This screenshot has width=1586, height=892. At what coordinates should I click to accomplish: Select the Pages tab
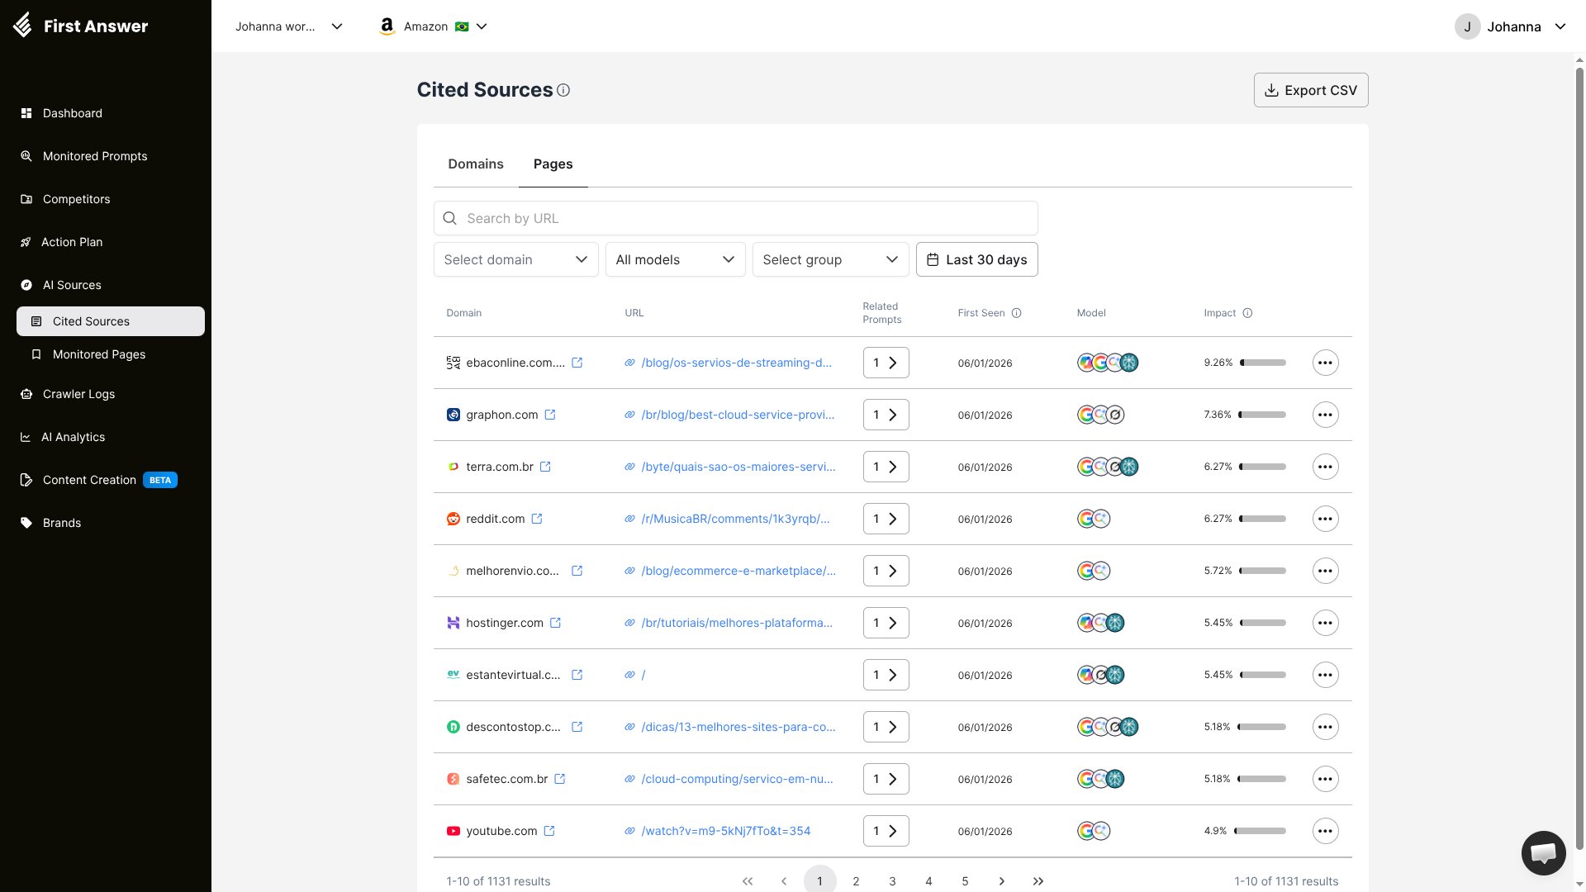click(x=553, y=164)
